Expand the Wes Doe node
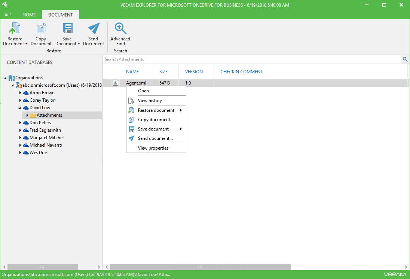 20,153
